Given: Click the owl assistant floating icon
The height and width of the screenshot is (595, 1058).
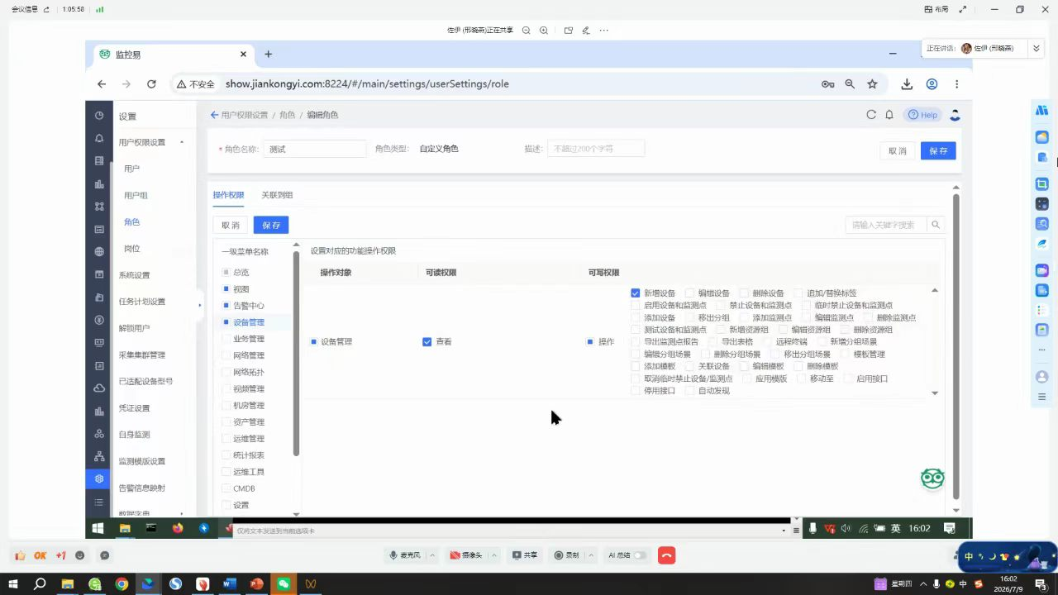Looking at the screenshot, I should [x=932, y=478].
